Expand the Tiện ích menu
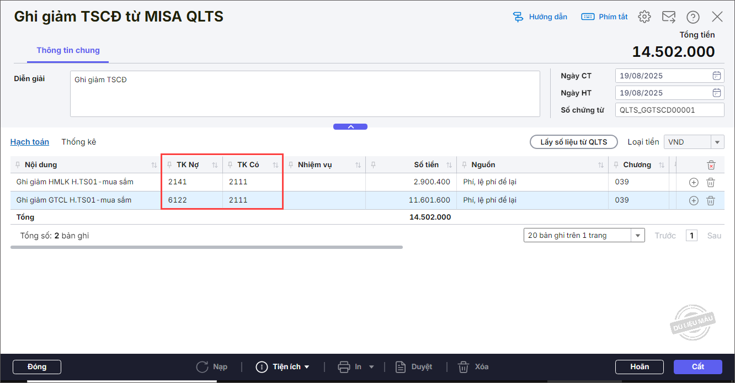Image resolution: width=735 pixels, height=383 pixels. pyautogui.click(x=283, y=367)
